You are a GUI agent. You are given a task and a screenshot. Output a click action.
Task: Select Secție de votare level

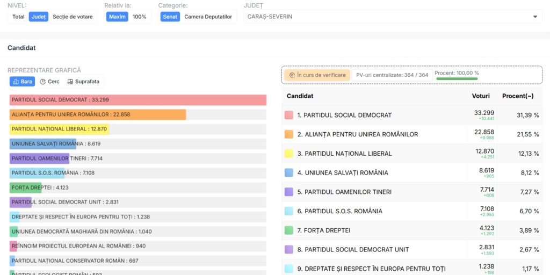73,17
